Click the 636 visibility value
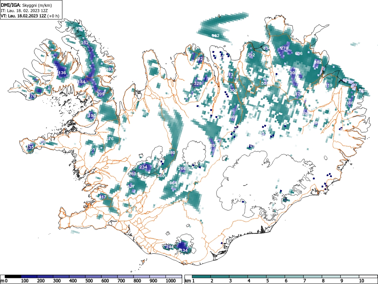This screenshot has width=378, height=284. (299, 53)
